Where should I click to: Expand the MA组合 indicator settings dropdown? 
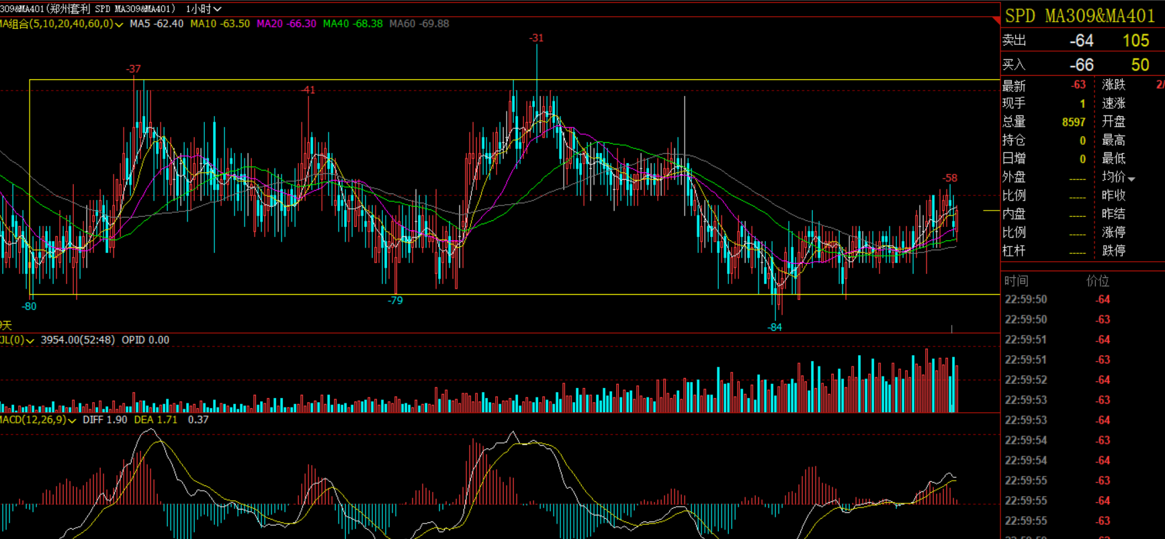tap(118, 24)
